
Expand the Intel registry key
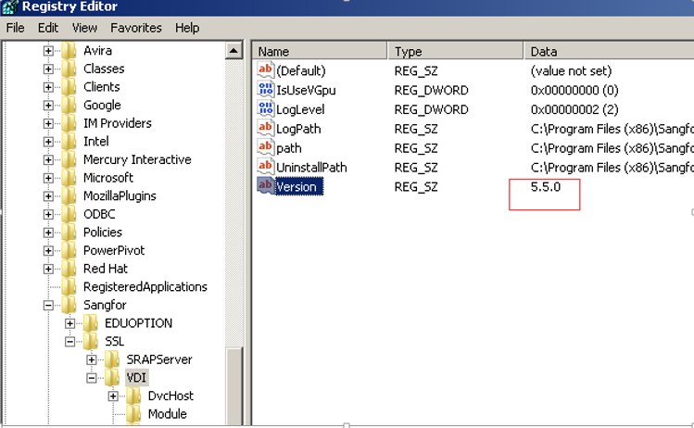click(x=48, y=142)
